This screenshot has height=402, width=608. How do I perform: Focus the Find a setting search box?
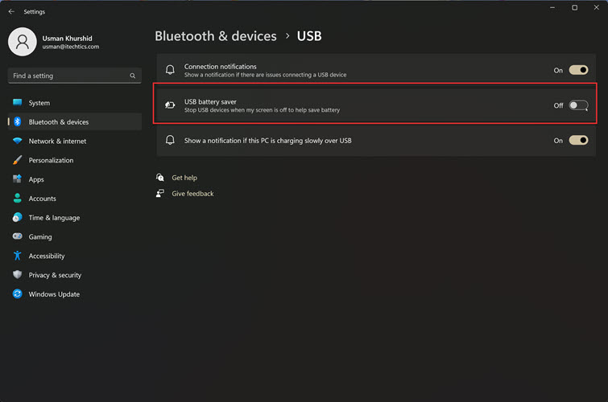74,76
